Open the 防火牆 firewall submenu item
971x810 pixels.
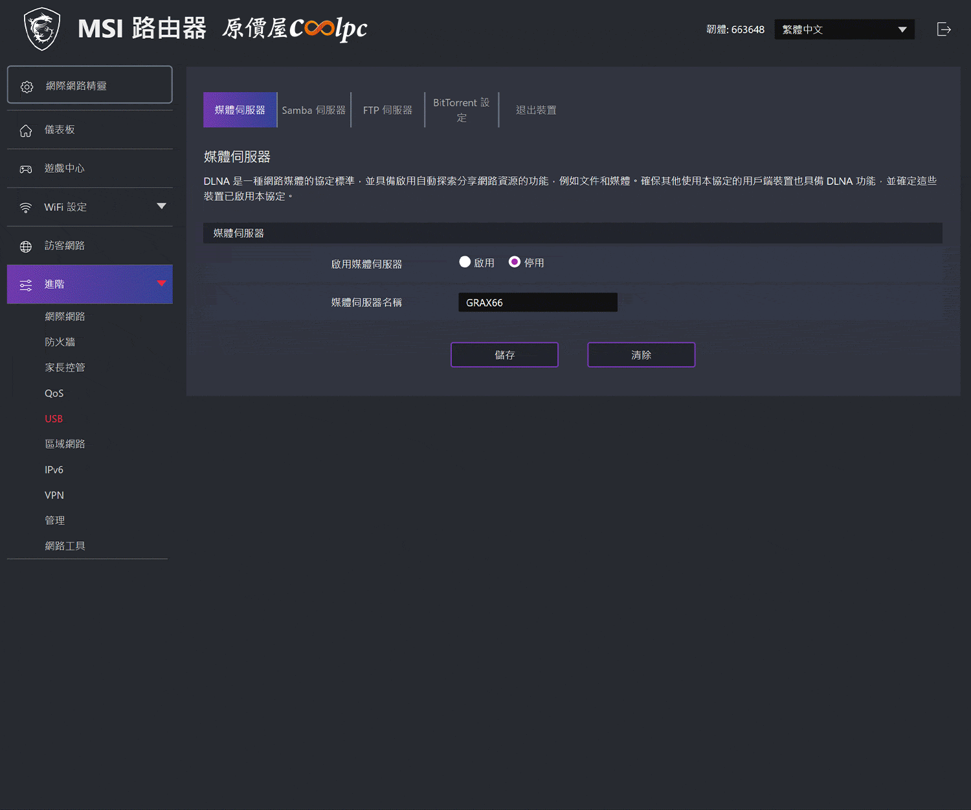60,342
